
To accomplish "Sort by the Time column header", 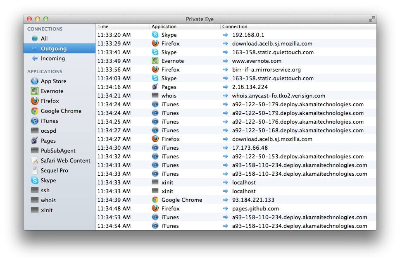I will click(x=122, y=26).
